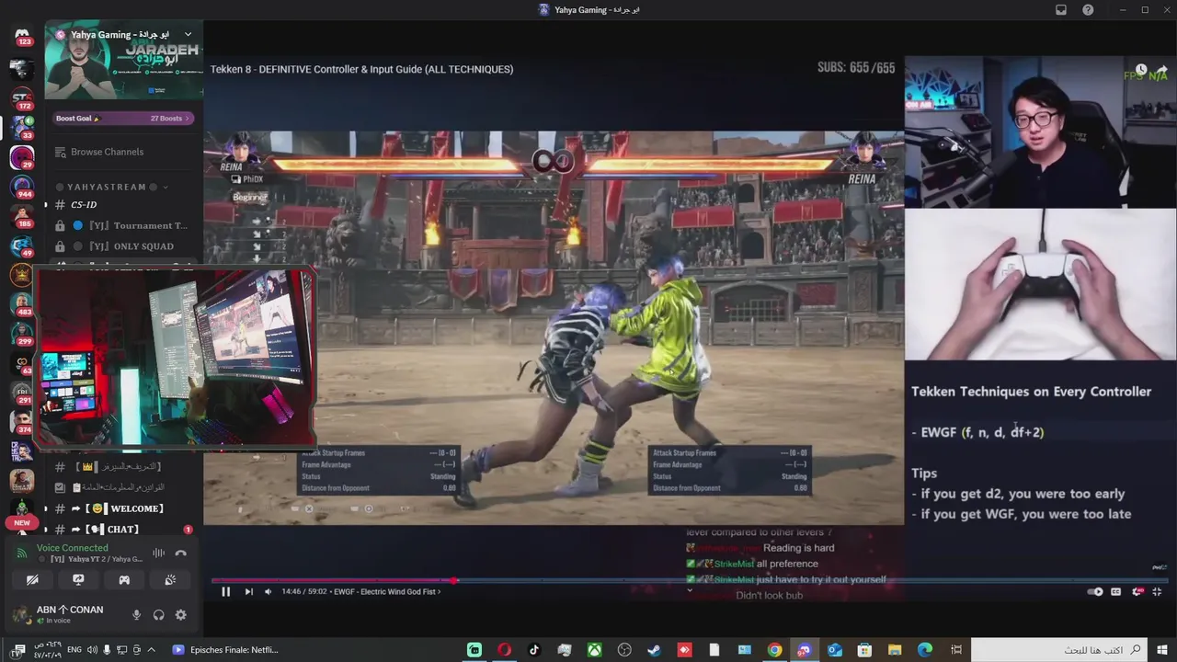
Task: Open the server icon showing 374 notifications
Action: tap(22, 422)
